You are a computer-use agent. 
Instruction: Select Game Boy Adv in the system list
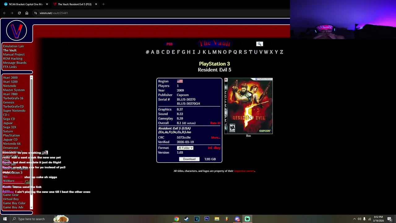pos(13,207)
